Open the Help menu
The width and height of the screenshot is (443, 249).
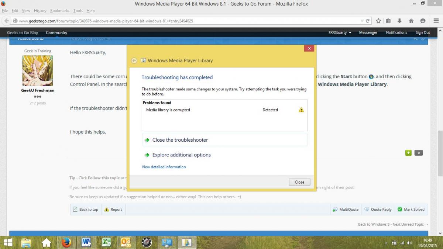click(x=90, y=11)
